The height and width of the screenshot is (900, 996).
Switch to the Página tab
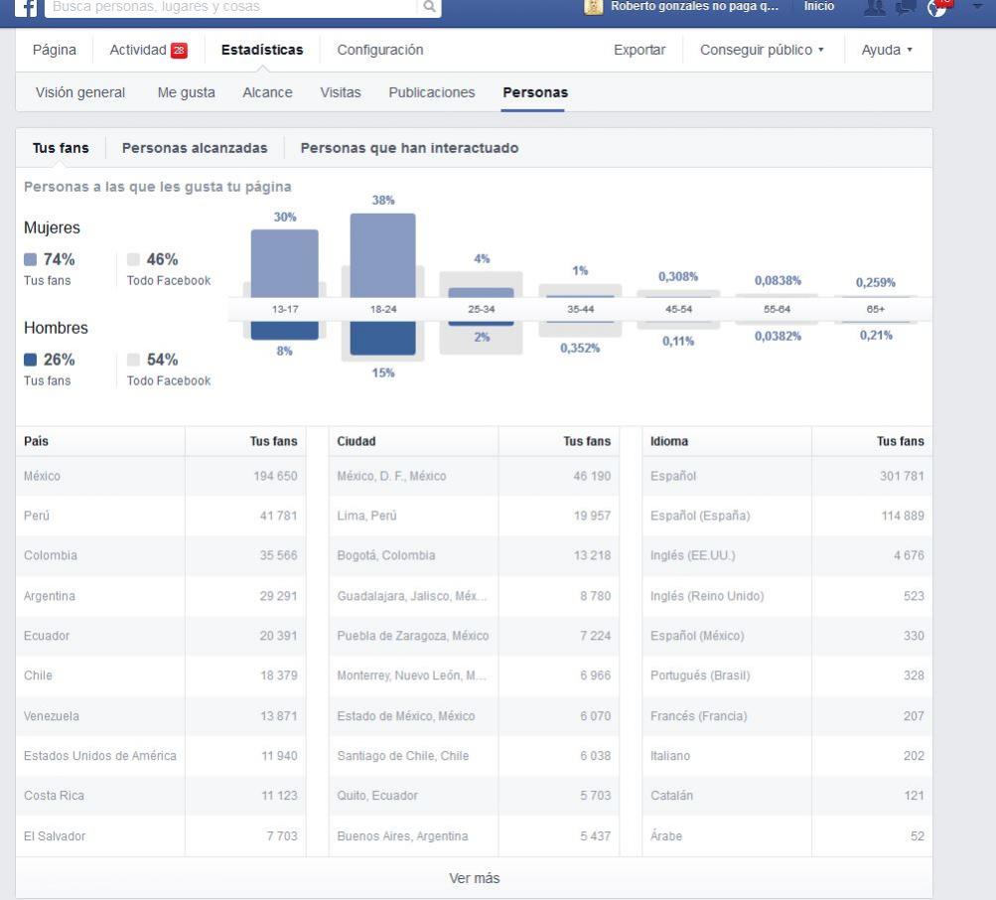pyautogui.click(x=54, y=50)
